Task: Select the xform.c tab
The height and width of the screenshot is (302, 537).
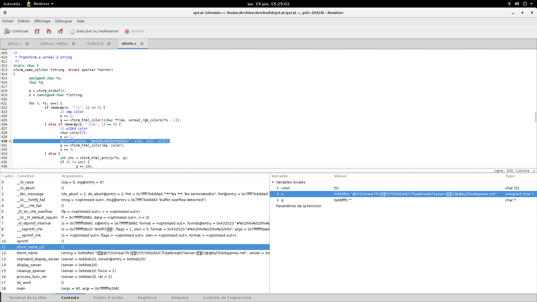Action: [x=129, y=44]
